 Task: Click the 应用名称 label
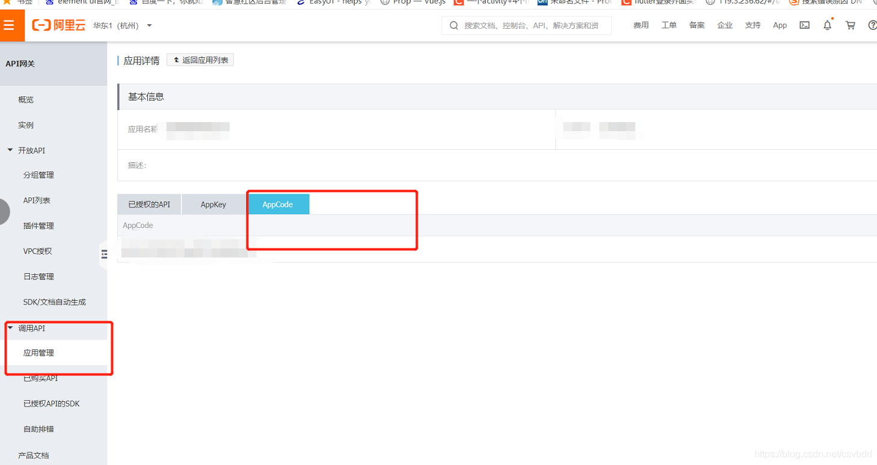click(142, 129)
